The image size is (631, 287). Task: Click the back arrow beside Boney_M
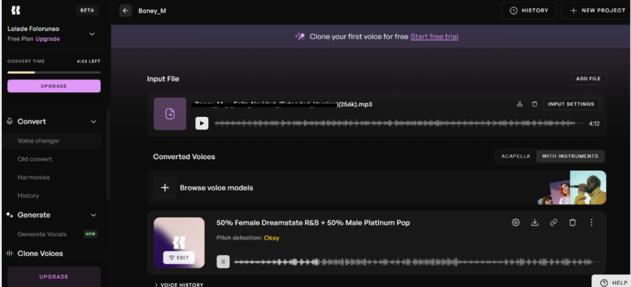126,10
